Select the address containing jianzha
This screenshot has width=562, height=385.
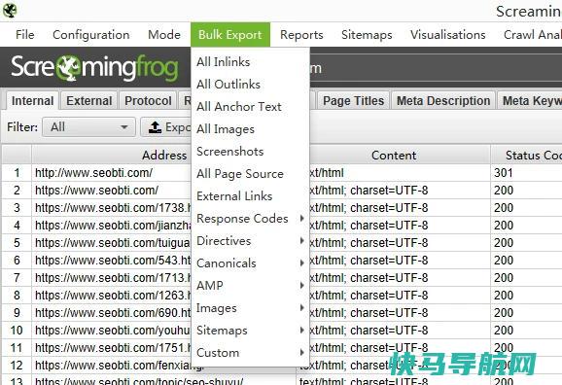113,226
